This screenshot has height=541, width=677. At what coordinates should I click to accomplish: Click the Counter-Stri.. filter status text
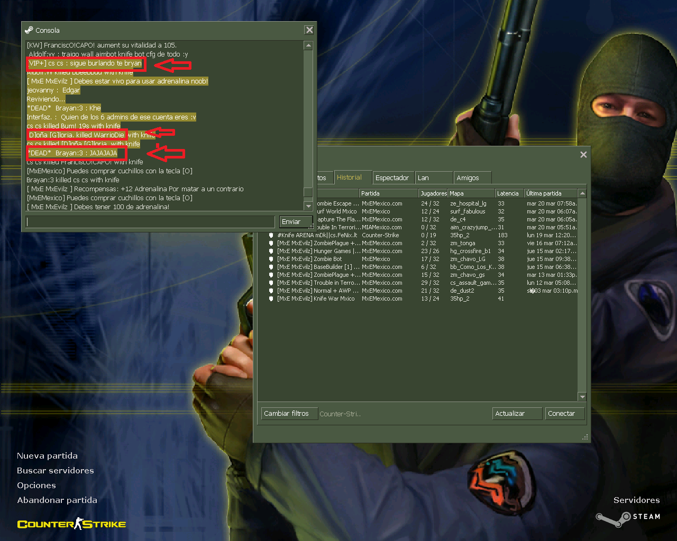click(340, 414)
